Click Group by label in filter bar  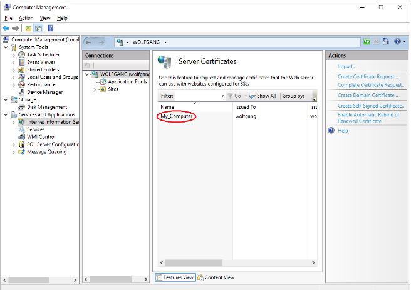tap(293, 96)
